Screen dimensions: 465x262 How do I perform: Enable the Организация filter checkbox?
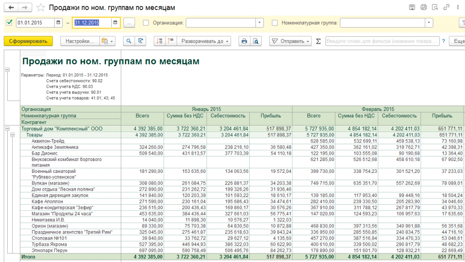pos(146,23)
